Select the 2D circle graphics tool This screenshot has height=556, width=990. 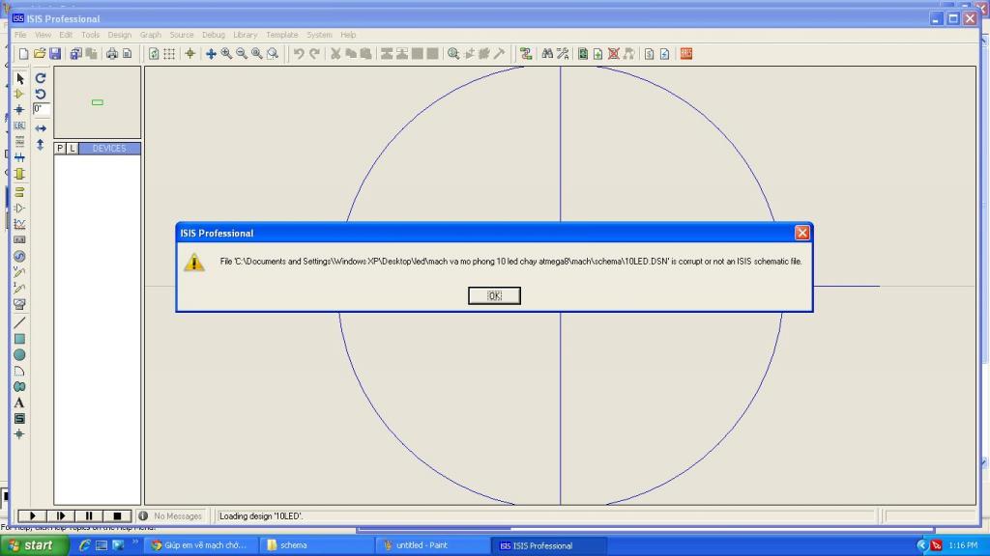(19, 355)
